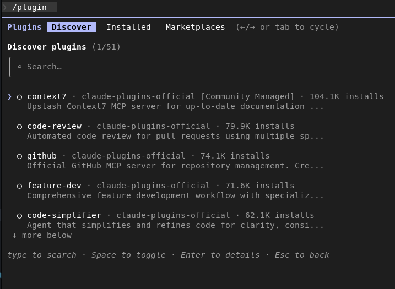Click claude-plugins-official next to context7
Image resolution: width=395 pixels, height=289 pixels.
138,96
